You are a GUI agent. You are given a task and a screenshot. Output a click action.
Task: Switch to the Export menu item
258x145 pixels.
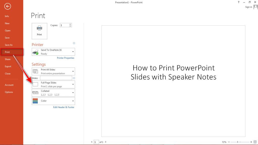click(8, 66)
